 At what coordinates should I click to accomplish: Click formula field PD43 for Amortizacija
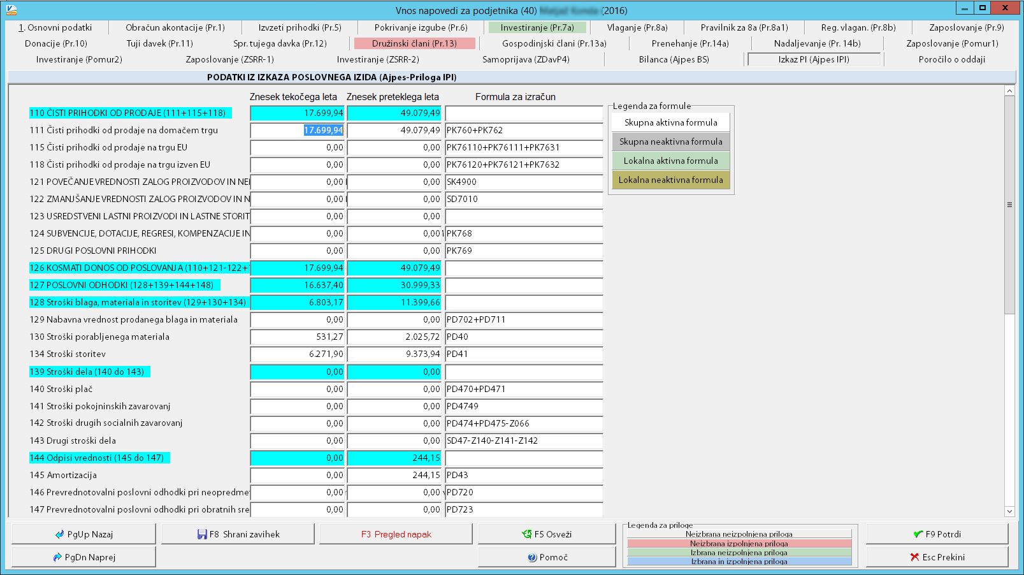click(x=524, y=475)
